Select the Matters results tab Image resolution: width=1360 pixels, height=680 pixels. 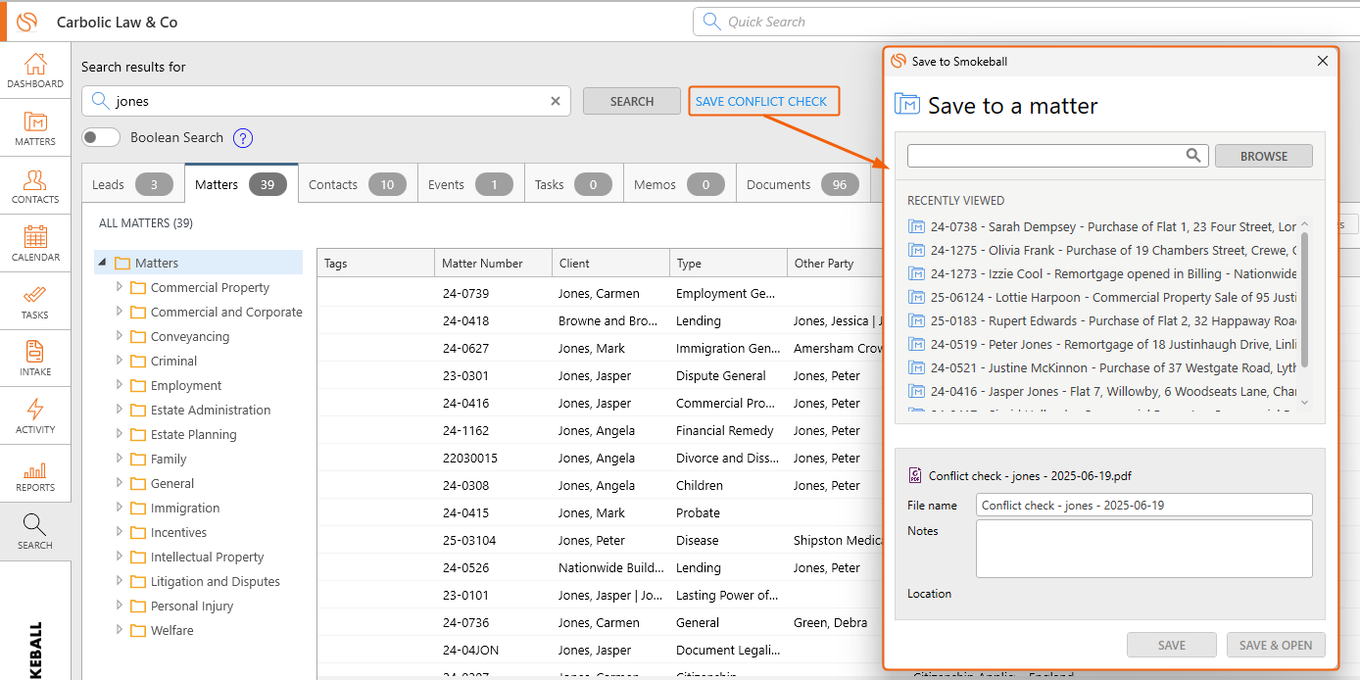tap(241, 184)
